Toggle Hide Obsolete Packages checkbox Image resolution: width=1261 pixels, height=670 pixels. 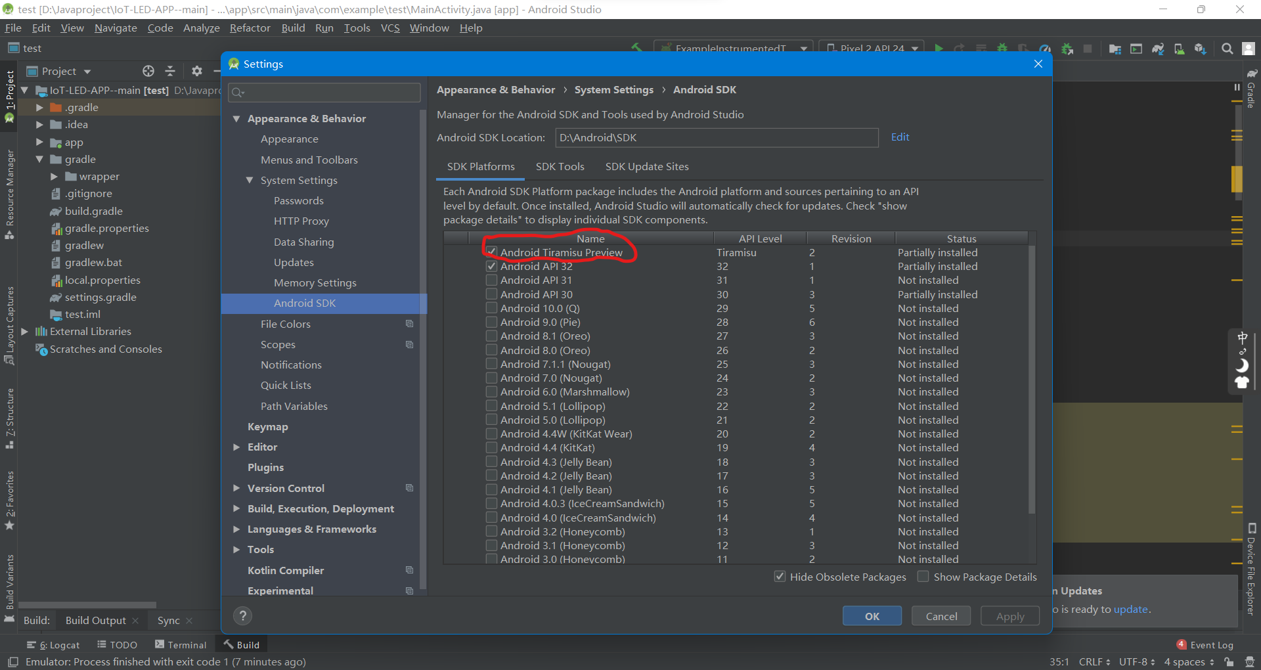[780, 577]
